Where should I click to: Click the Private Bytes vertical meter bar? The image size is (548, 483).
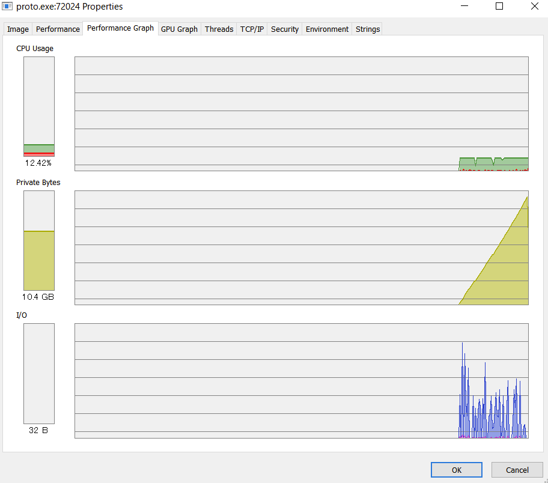click(39, 240)
